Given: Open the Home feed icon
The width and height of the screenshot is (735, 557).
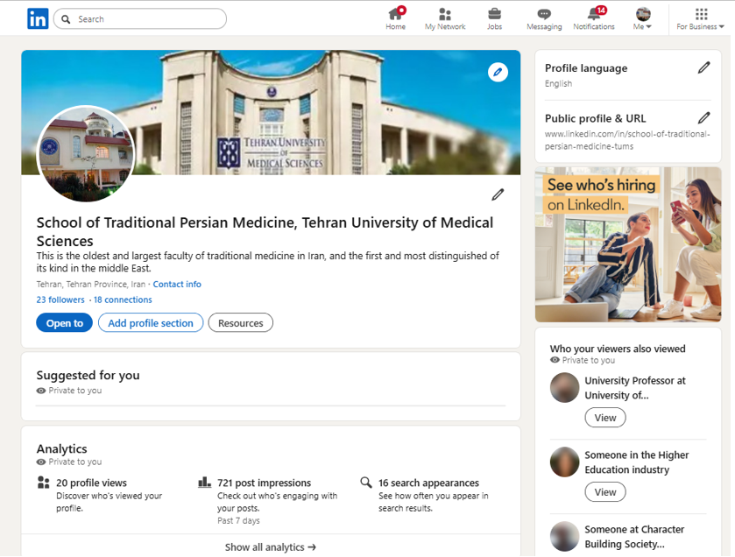Looking at the screenshot, I should click(396, 18).
